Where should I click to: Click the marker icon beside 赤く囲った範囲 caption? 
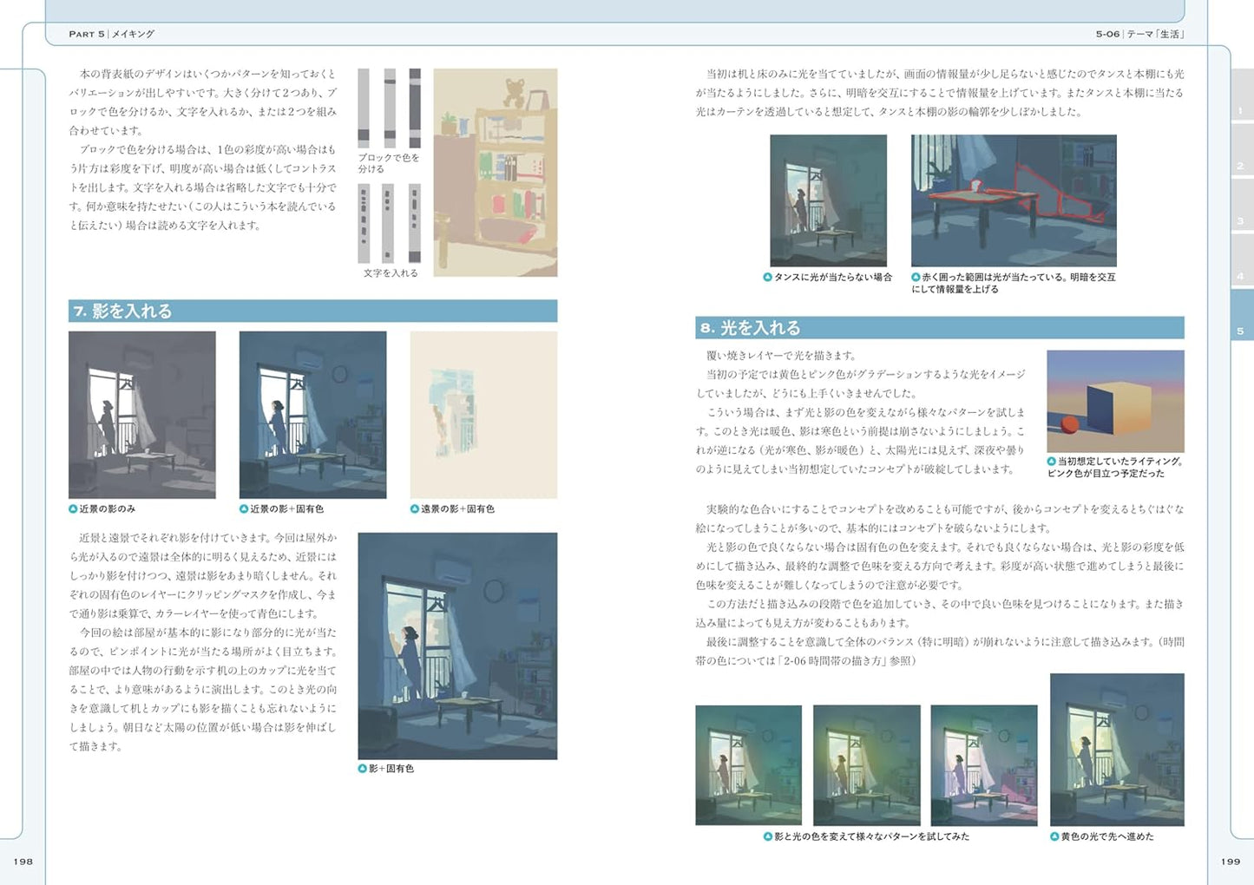pos(916,278)
